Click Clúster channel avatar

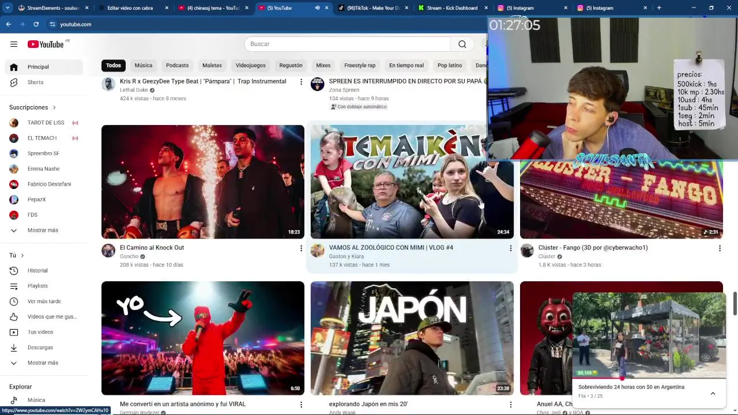527,250
